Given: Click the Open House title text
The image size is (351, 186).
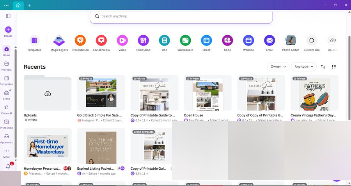Looking at the screenshot, I should [193, 115].
